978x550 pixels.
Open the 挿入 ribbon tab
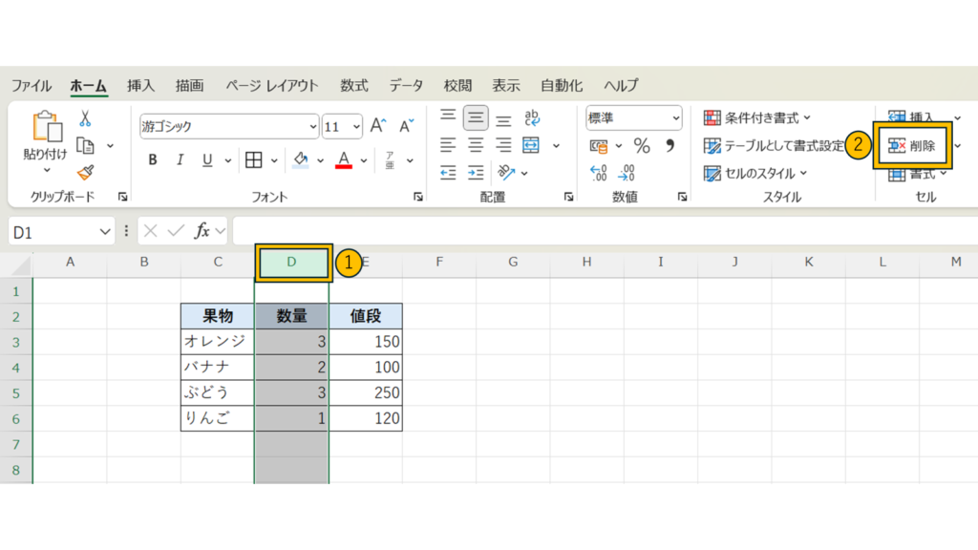tap(140, 85)
